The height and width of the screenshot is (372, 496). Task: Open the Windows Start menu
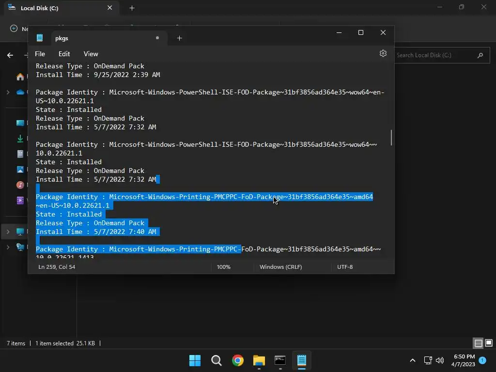point(195,360)
